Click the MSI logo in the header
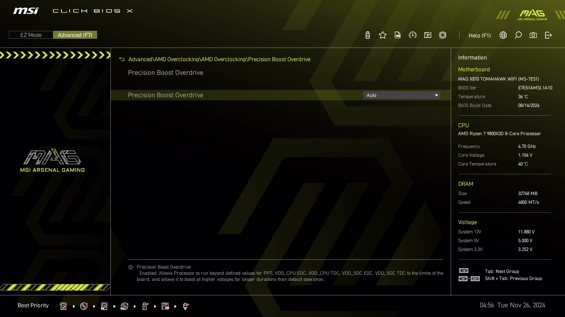Image resolution: width=565 pixels, height=317 pixels. [26, 11]
